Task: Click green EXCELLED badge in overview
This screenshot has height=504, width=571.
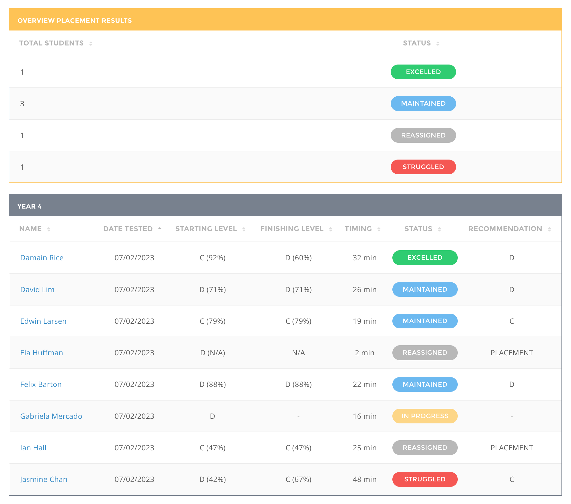Action: coord(423,72)
